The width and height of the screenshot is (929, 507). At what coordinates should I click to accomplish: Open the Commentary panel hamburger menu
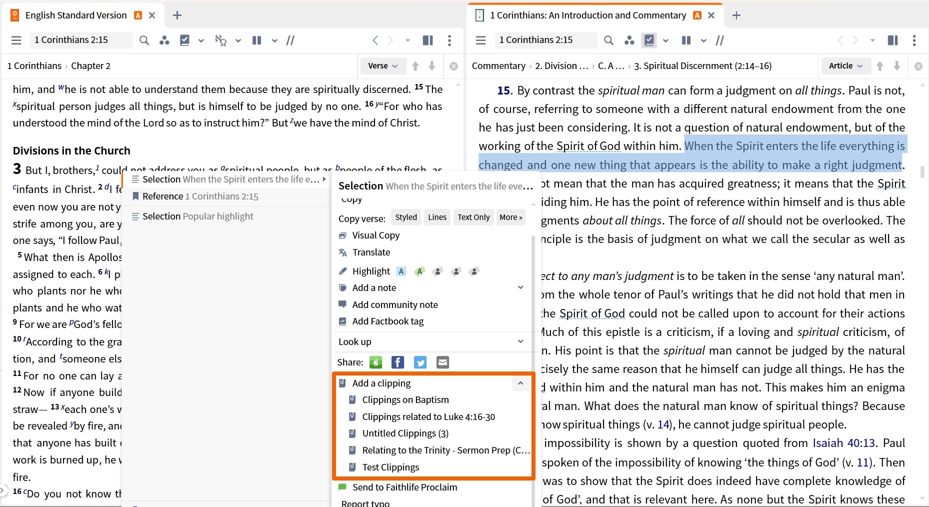pyautogui.click(x=481, y=40)
